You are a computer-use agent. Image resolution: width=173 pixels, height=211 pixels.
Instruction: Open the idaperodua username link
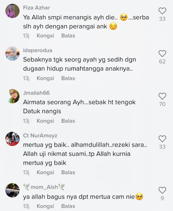[x=38, y=51]
